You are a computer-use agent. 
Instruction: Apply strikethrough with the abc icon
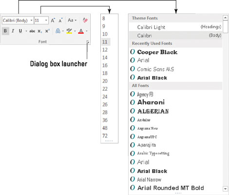32,31
